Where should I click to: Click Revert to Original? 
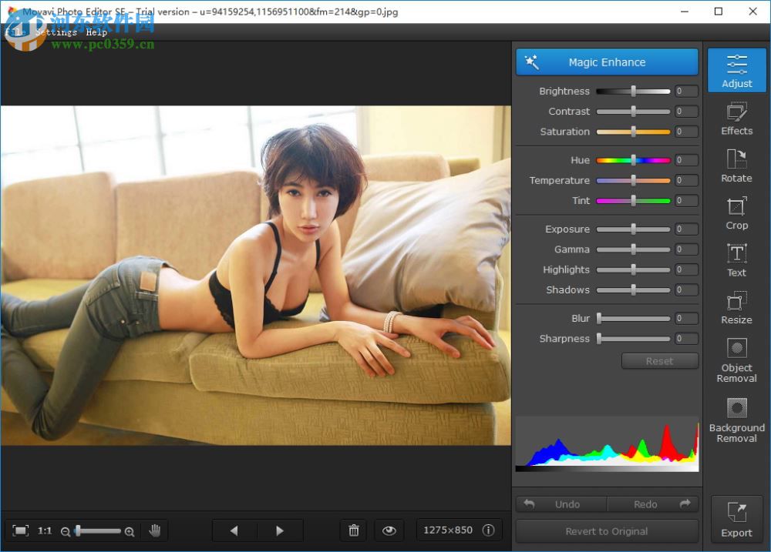(x=607, y=531)
